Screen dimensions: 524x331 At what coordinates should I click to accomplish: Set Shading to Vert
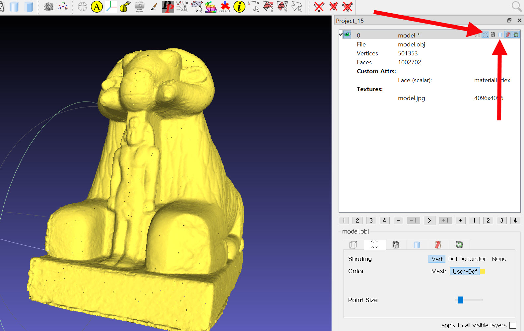click(x=437, y=259)
